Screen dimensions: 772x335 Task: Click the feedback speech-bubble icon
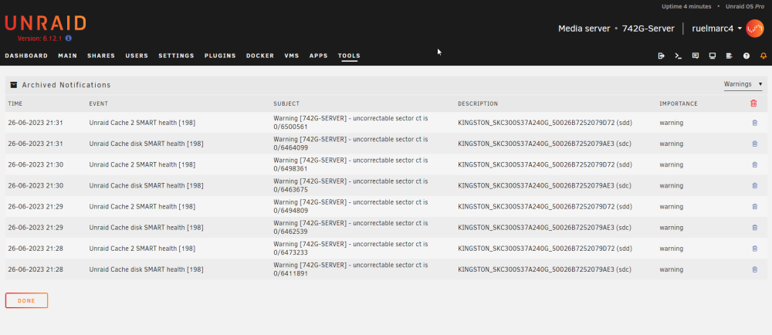click(696, 56)
